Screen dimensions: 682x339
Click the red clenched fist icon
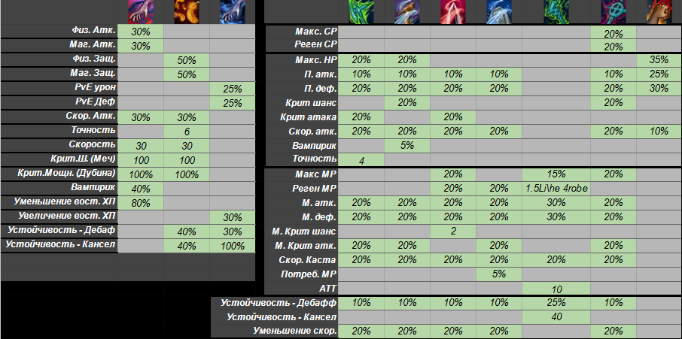659,11
